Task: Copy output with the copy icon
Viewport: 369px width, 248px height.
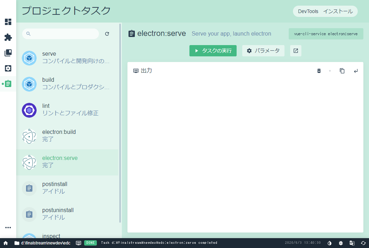Action: [342, 71]
